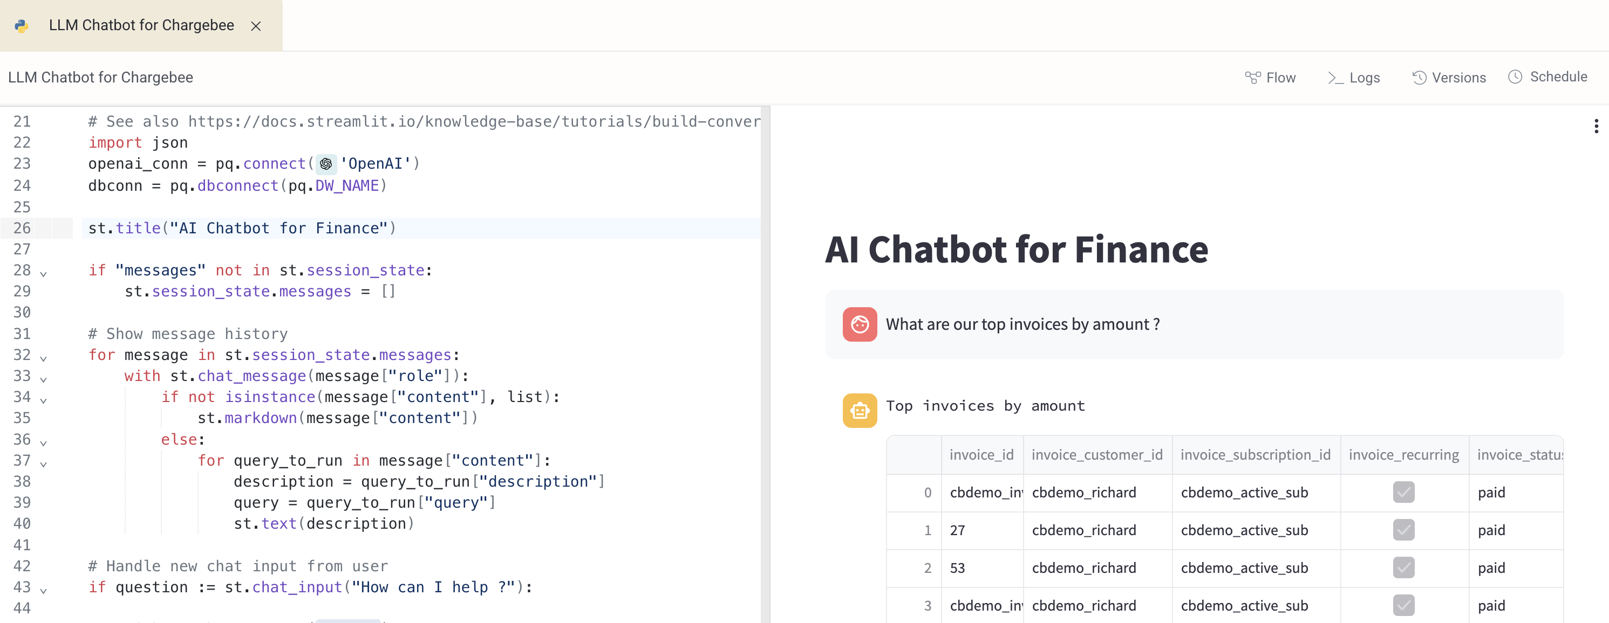This screenshot has width=1609, height=623.
Task: Click the 'LLM Chatbot for Chargebee' page title below the tab
Action: [100, 77]
